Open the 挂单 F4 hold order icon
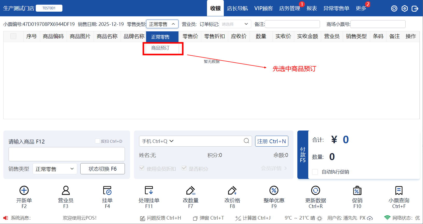This screenshot has width=423, height=224. [107, 191]
